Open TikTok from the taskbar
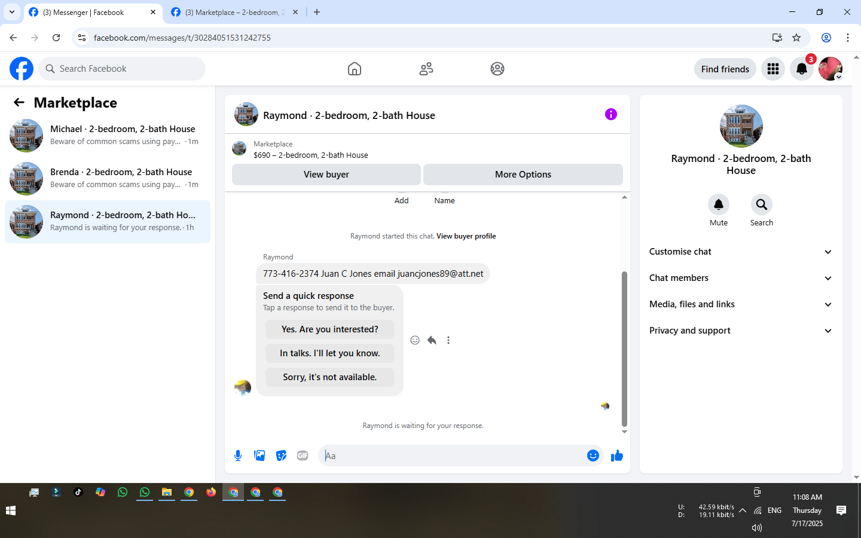 pyautogui.click(x=78, y=492)
